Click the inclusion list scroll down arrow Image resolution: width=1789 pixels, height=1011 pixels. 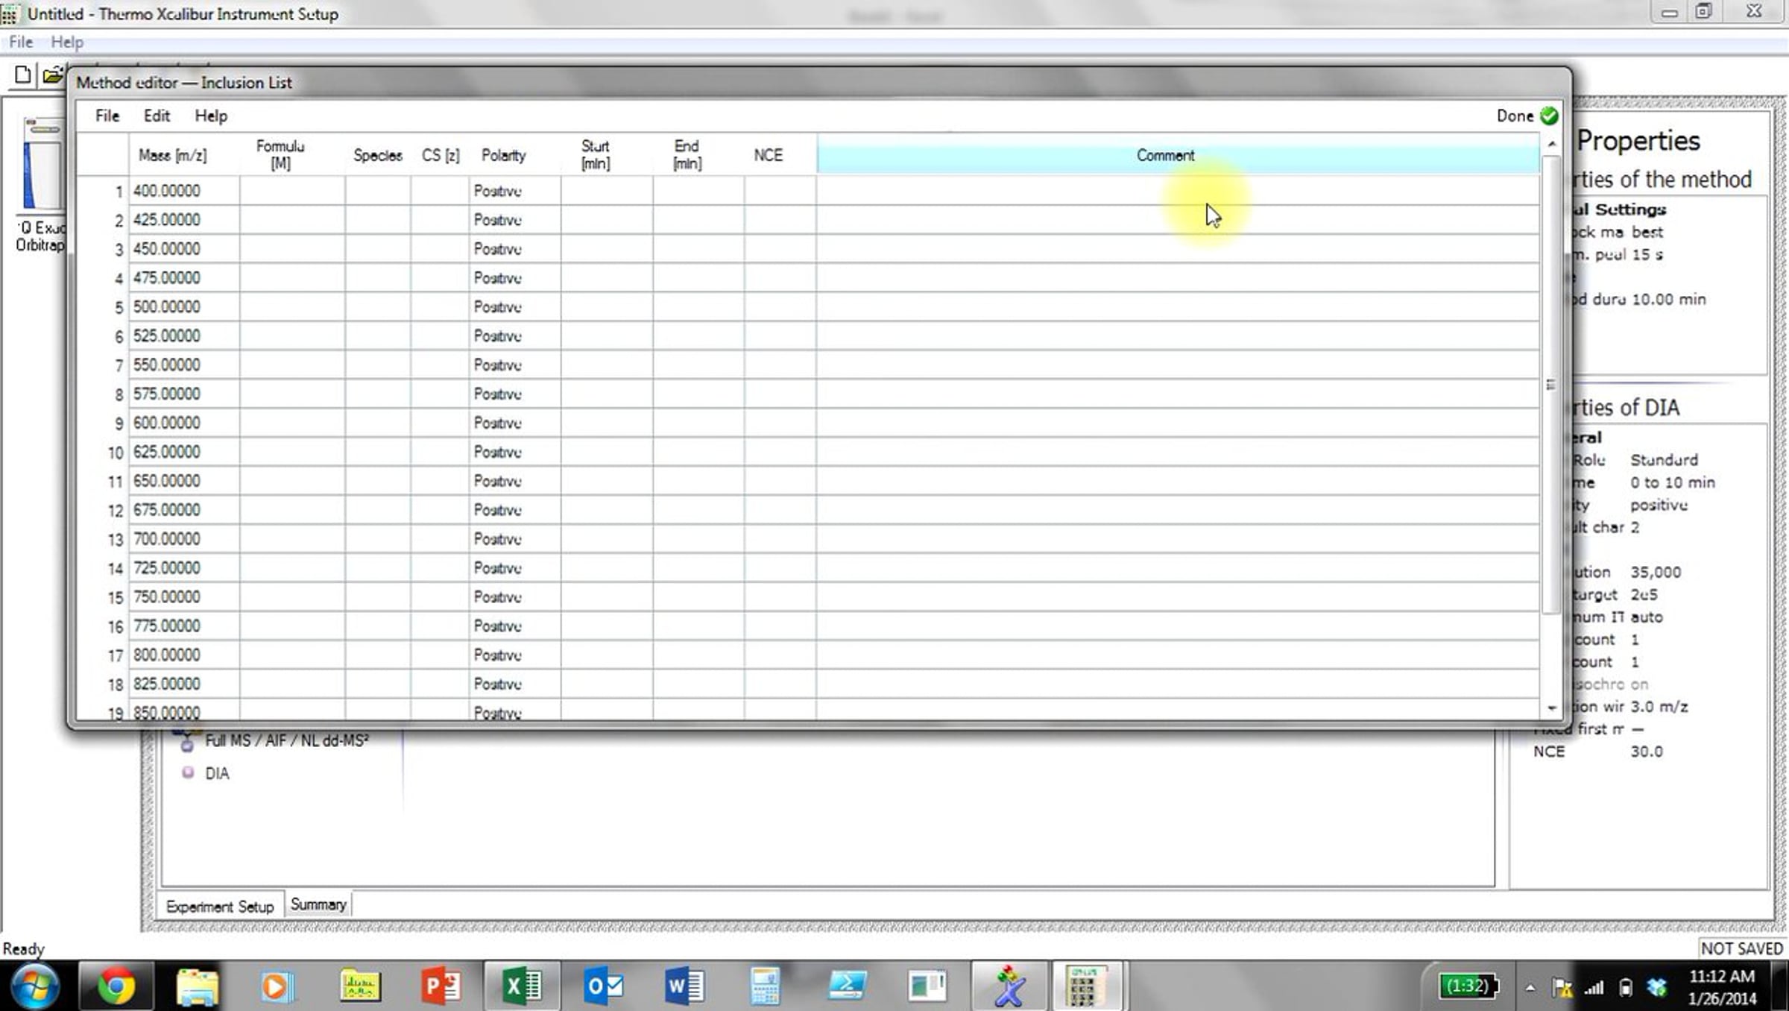(x=1552, y=708)
